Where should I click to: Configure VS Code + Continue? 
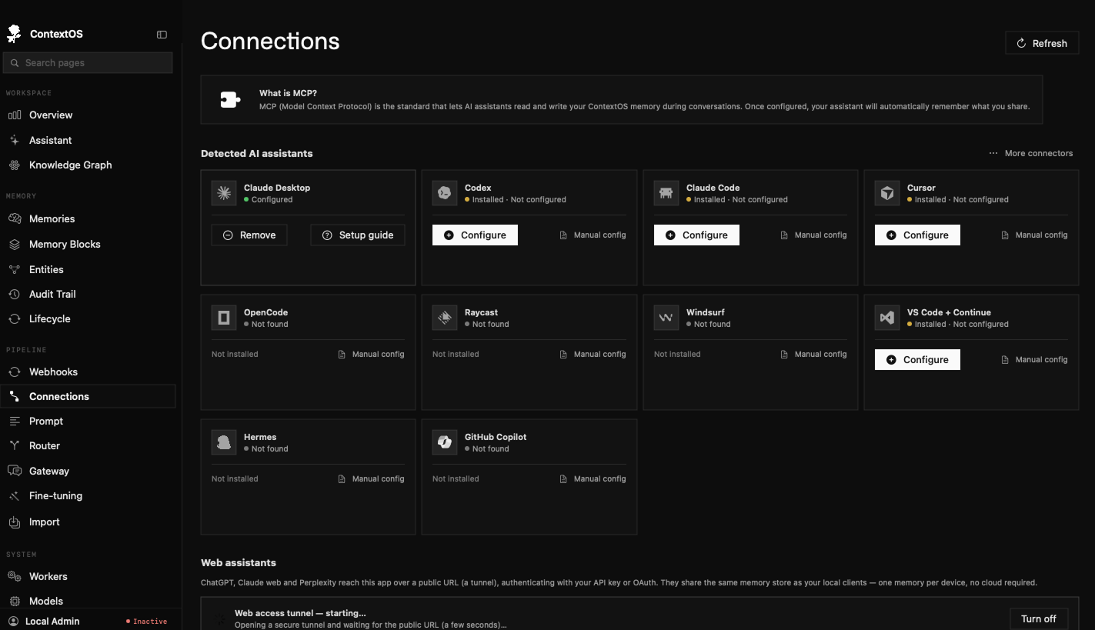[917, 359]
